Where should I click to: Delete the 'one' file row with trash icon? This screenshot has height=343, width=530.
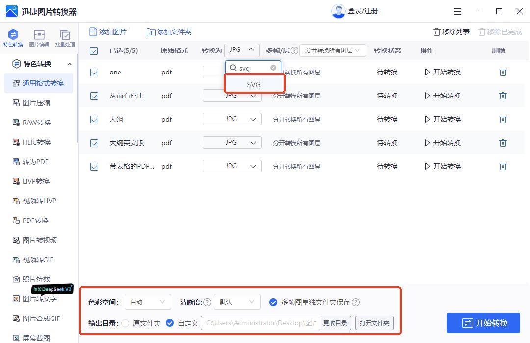click(503, 73)
